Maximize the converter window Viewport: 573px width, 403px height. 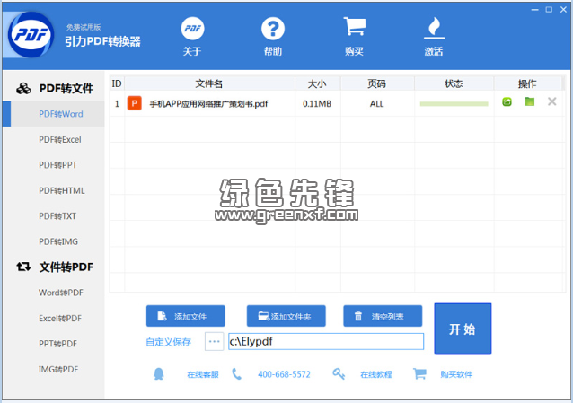(x=549, y=10)
